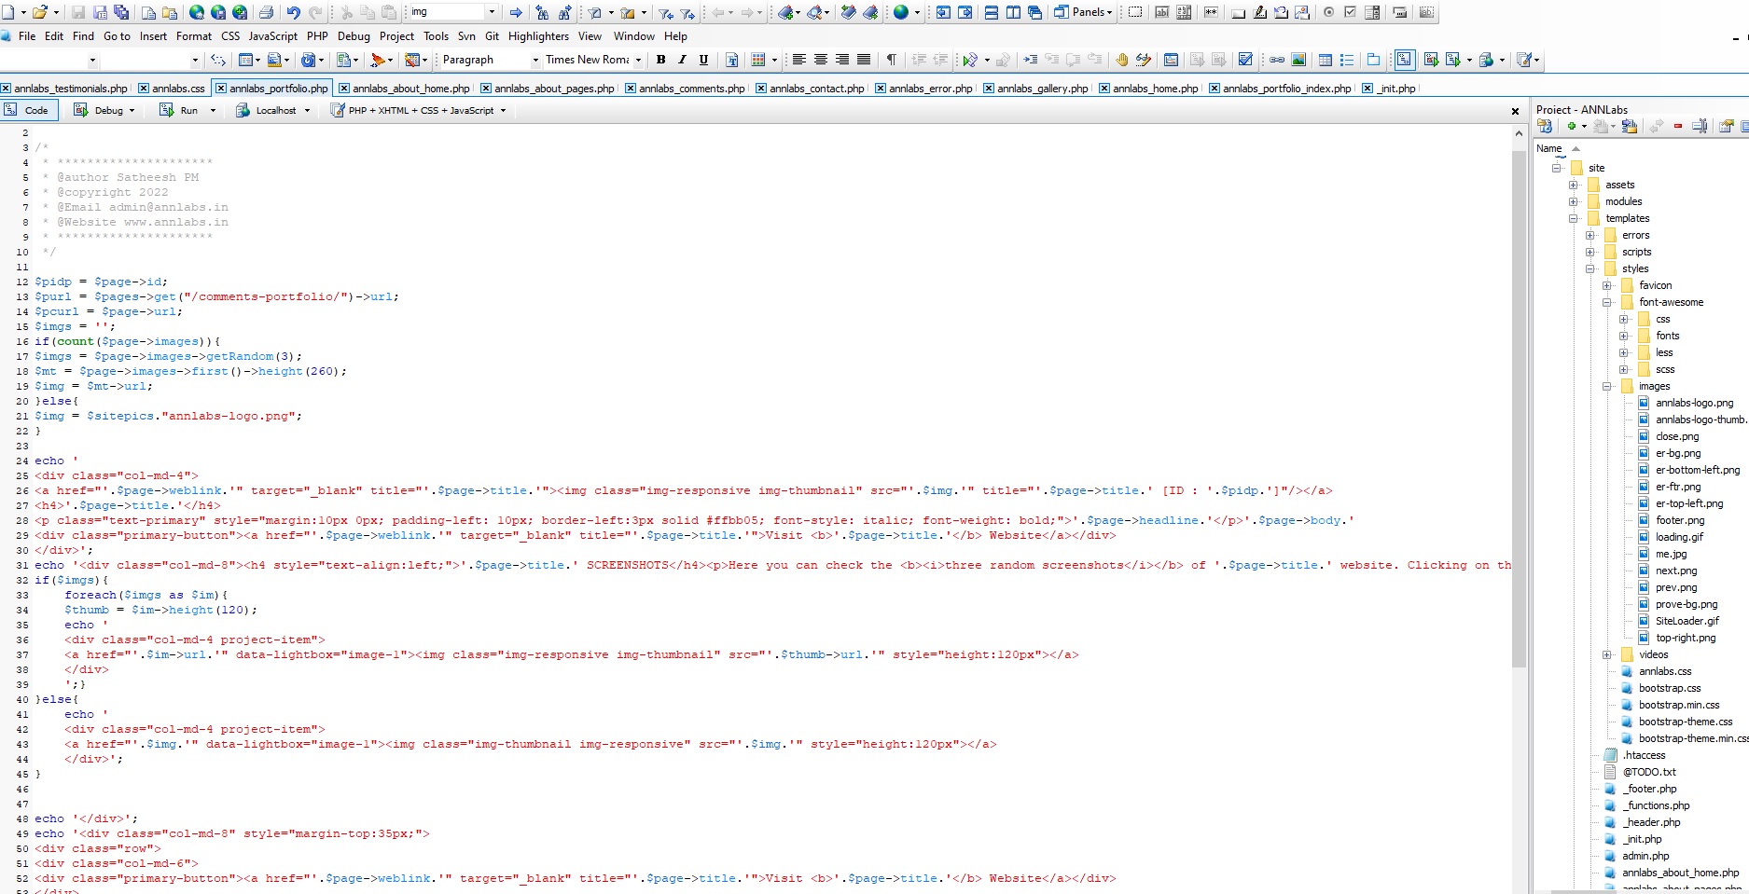This screenshot has height=894, width=1749.
Task: Click the Print icon in the toolbar
Action: point(266,12)
